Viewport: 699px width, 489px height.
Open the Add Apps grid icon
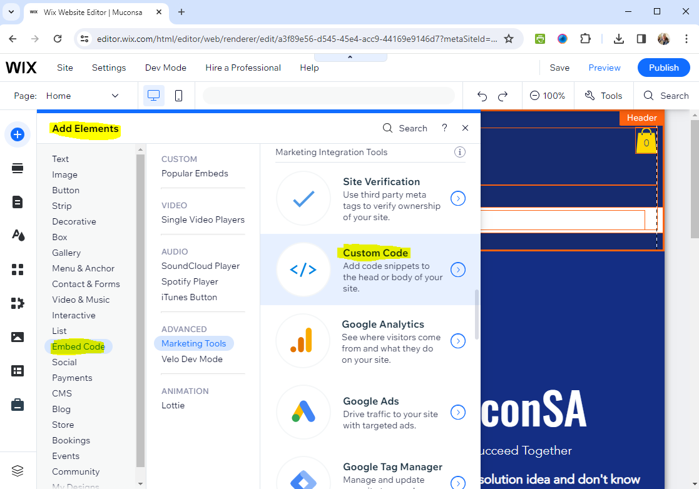pyautogui.click(x=18, y=270)
